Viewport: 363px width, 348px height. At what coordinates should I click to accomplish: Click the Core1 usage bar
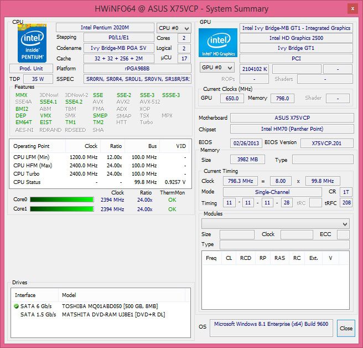[62, 209]
